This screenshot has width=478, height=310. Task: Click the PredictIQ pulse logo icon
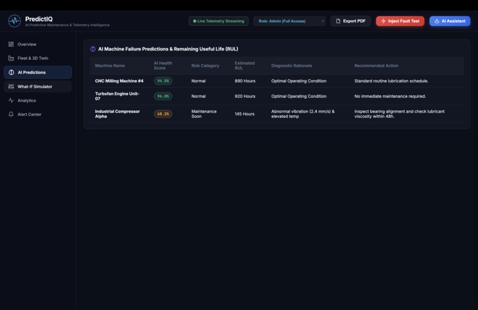click(x=14, y=21)
